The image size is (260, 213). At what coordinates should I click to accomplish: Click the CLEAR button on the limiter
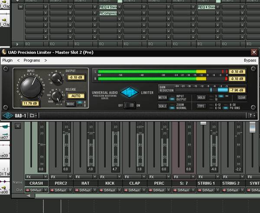pos(242,98)
